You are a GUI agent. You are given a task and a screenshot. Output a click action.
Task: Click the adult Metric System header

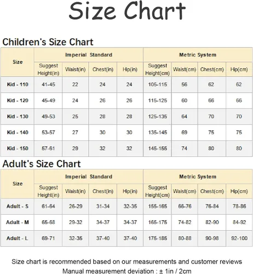[x=198, y=176]
